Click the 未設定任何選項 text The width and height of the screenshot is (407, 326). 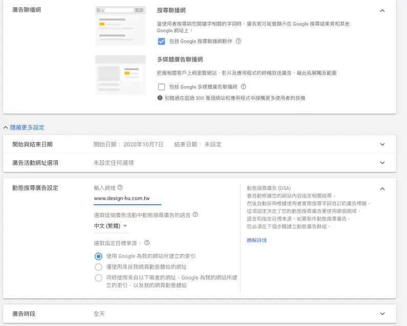pos(114,163)
